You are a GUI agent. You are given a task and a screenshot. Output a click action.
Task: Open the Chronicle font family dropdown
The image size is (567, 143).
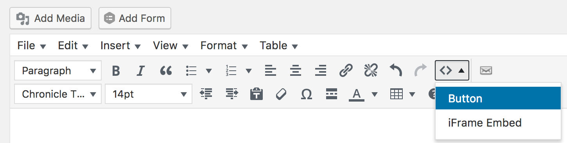point(58,94)
